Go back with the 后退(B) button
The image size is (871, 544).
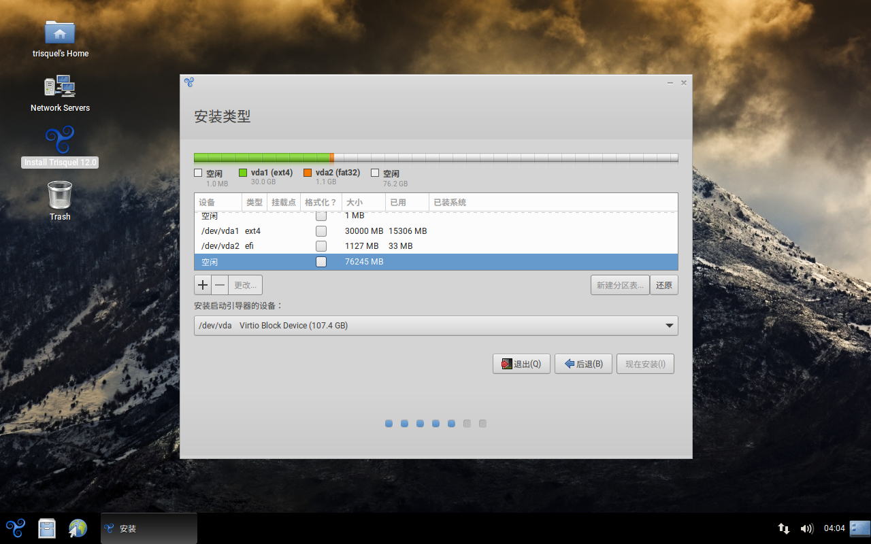[x=583, y=364]
